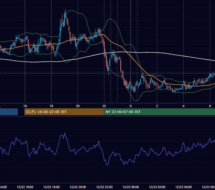Click the 12/22 22:00 date label

[104, 187]
